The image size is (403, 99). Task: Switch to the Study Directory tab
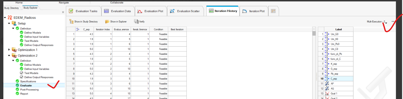click(11, 8)
